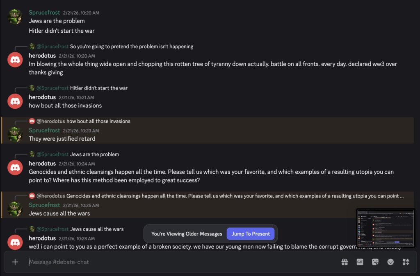Screen dimensions: 420x276
Task: Click the small reply avatar beside '@herodotus how bout'
Action: click(32, 121)
